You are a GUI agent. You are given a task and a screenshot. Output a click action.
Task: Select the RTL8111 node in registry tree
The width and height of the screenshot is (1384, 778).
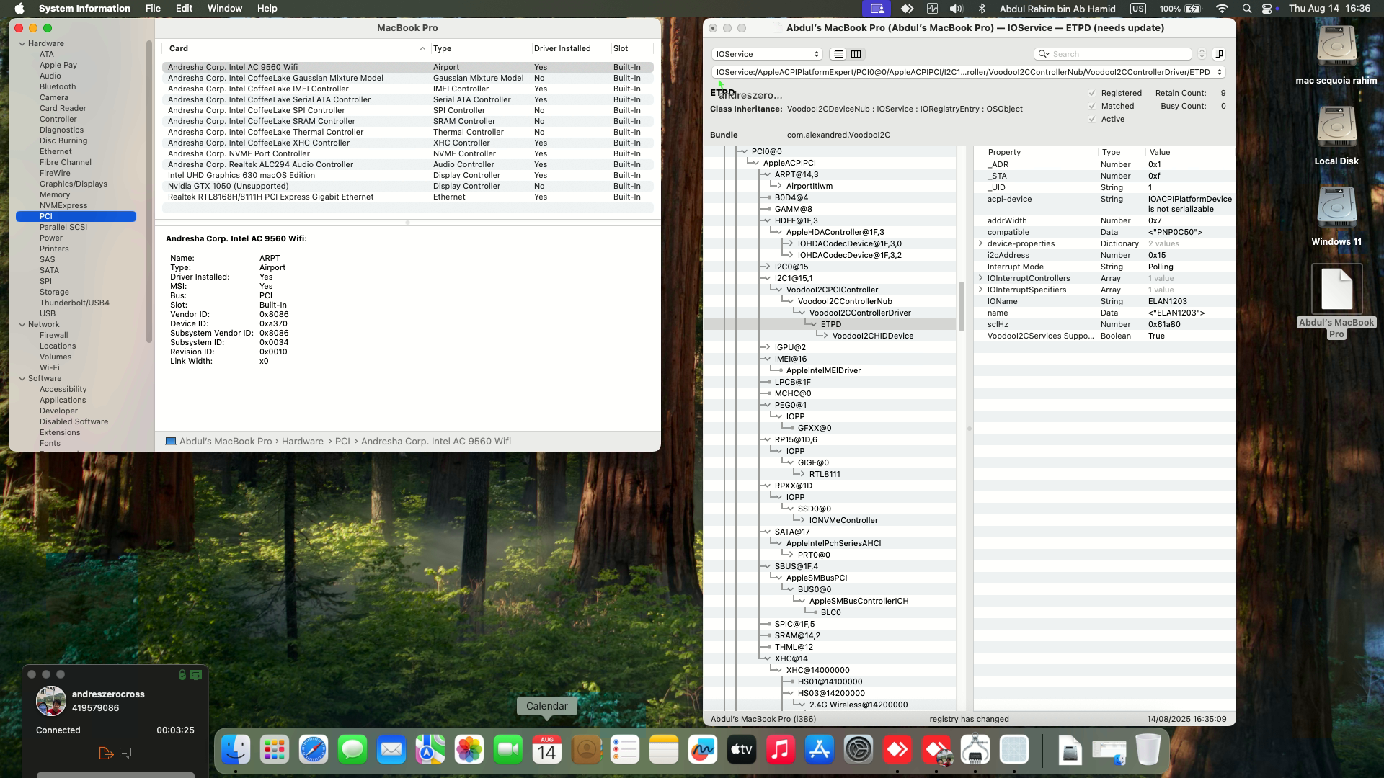tap(825, 474)
